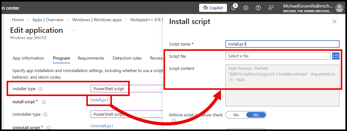Open the ellipsis menu beside Edit application
The height and width of the screenshot is (131, 347).
tap(73, 30)
